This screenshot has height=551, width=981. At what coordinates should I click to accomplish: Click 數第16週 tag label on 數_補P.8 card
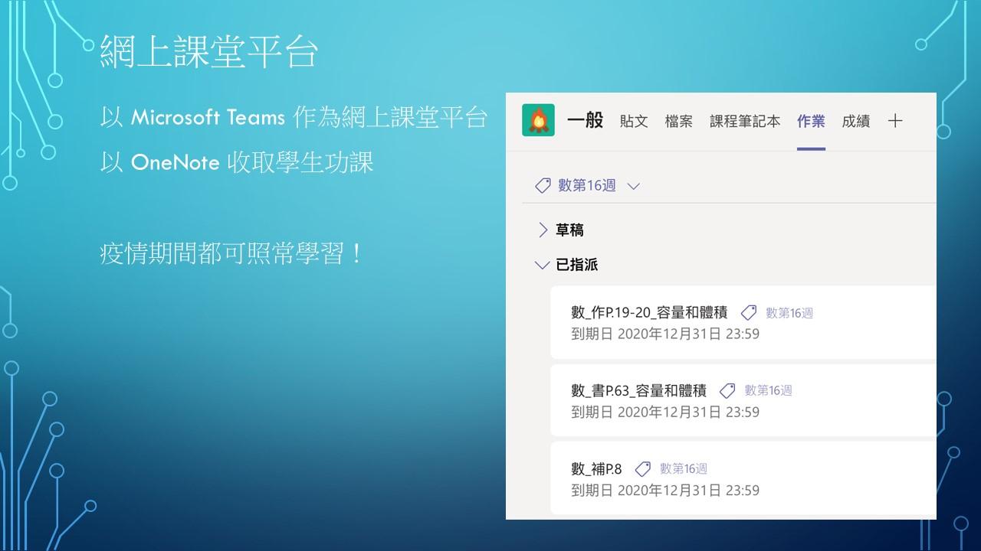684,469
